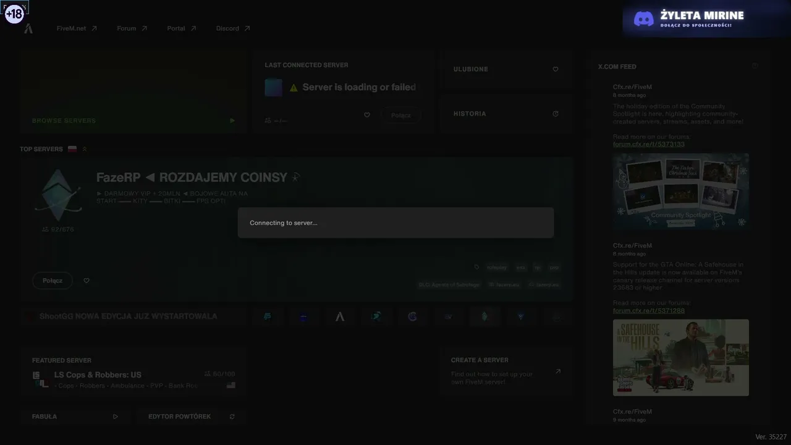Image resolution: width=791 pixels, height=445 pixels.
Task: Click the last connected server thumbnail
Action: (x=274, y=88)
